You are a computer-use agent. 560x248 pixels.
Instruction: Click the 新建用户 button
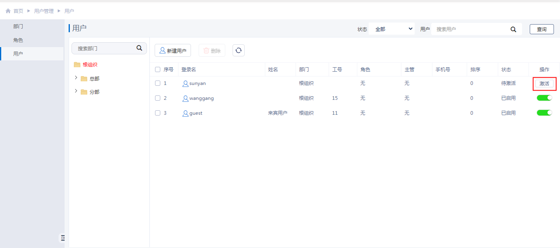[173, 50]
